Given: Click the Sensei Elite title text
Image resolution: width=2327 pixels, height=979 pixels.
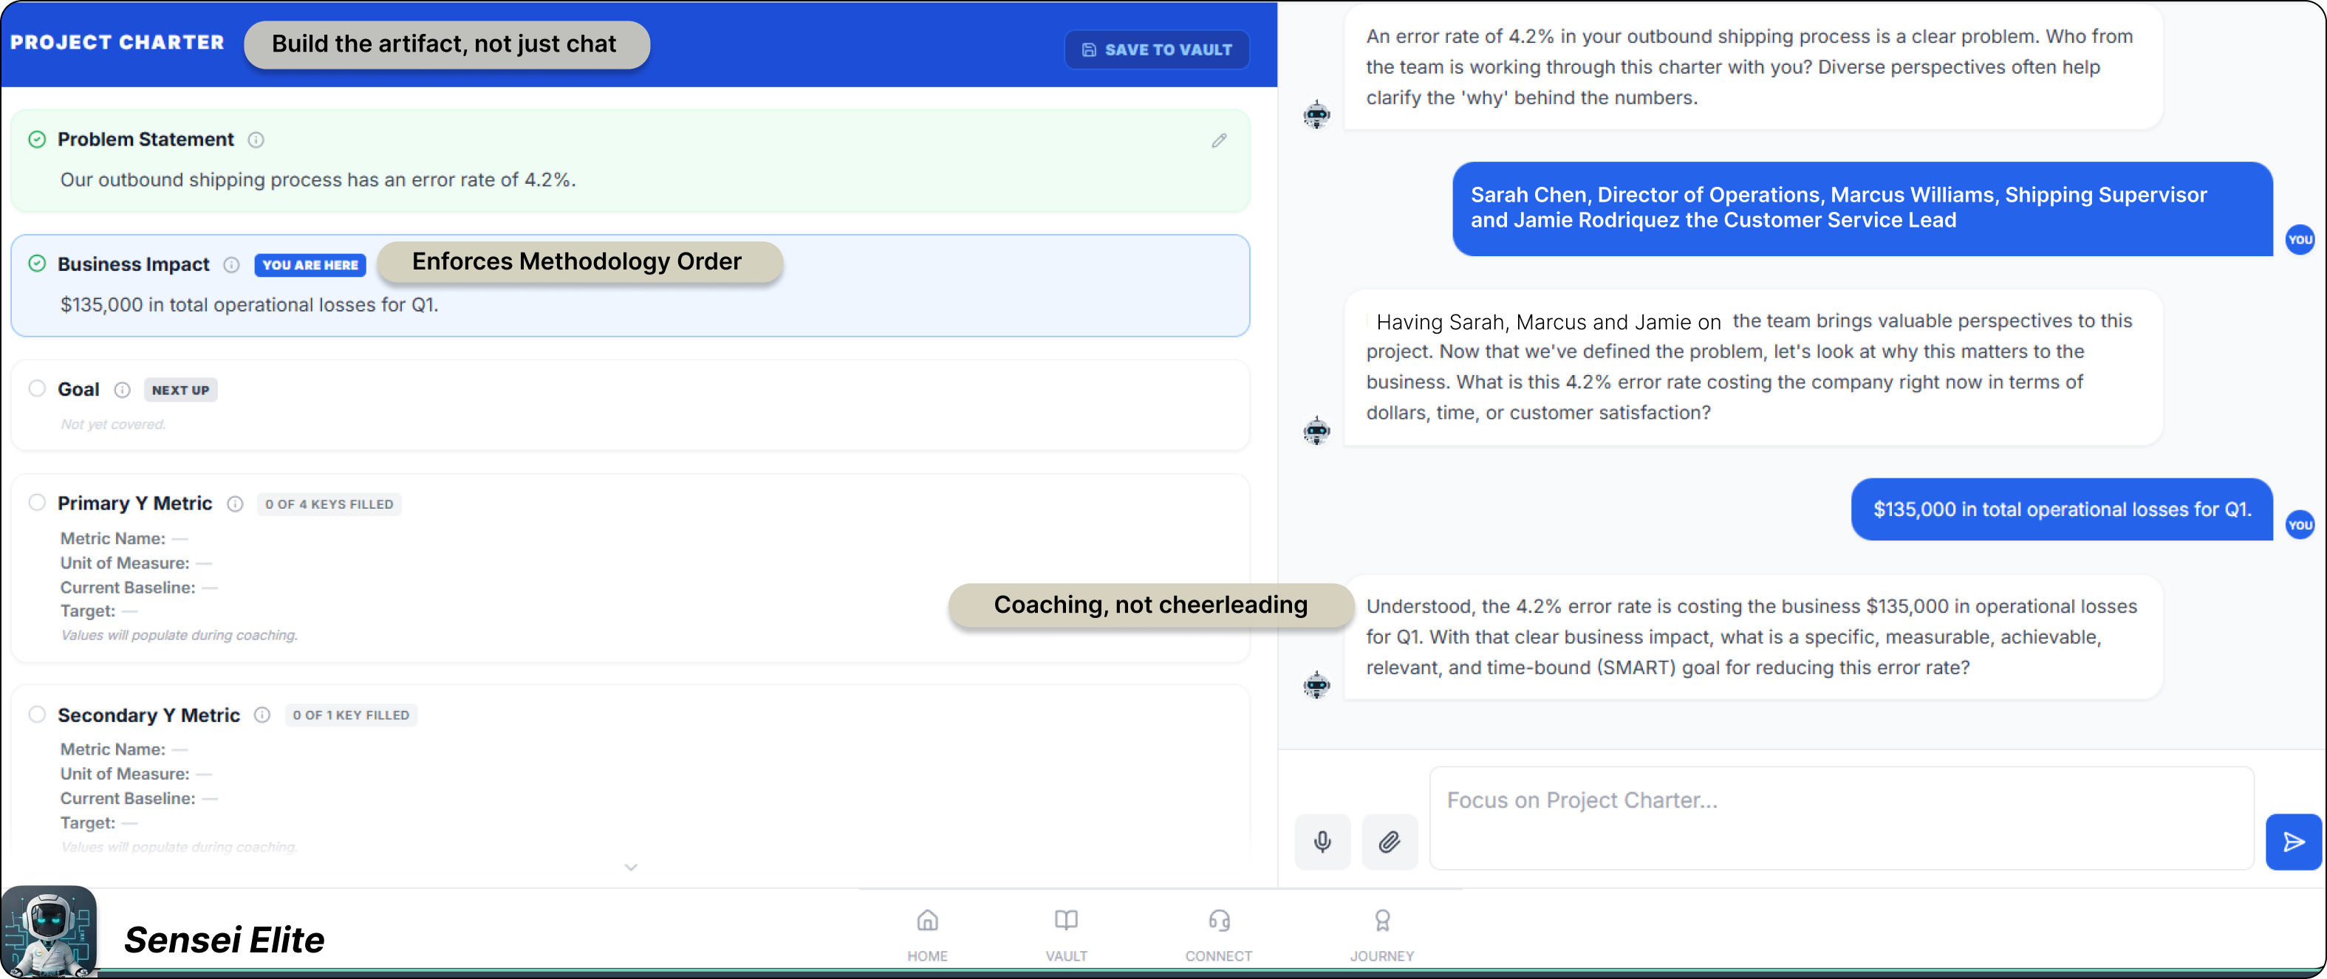Looking at the screenshot, I should coord(224,940).
